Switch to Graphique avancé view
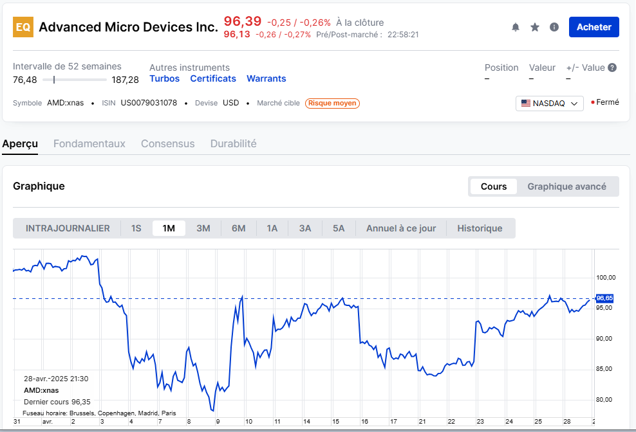This screenshot has width=636, height=432. click(x=566, y=186)
